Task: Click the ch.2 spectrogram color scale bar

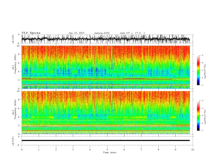Action: 198,116
